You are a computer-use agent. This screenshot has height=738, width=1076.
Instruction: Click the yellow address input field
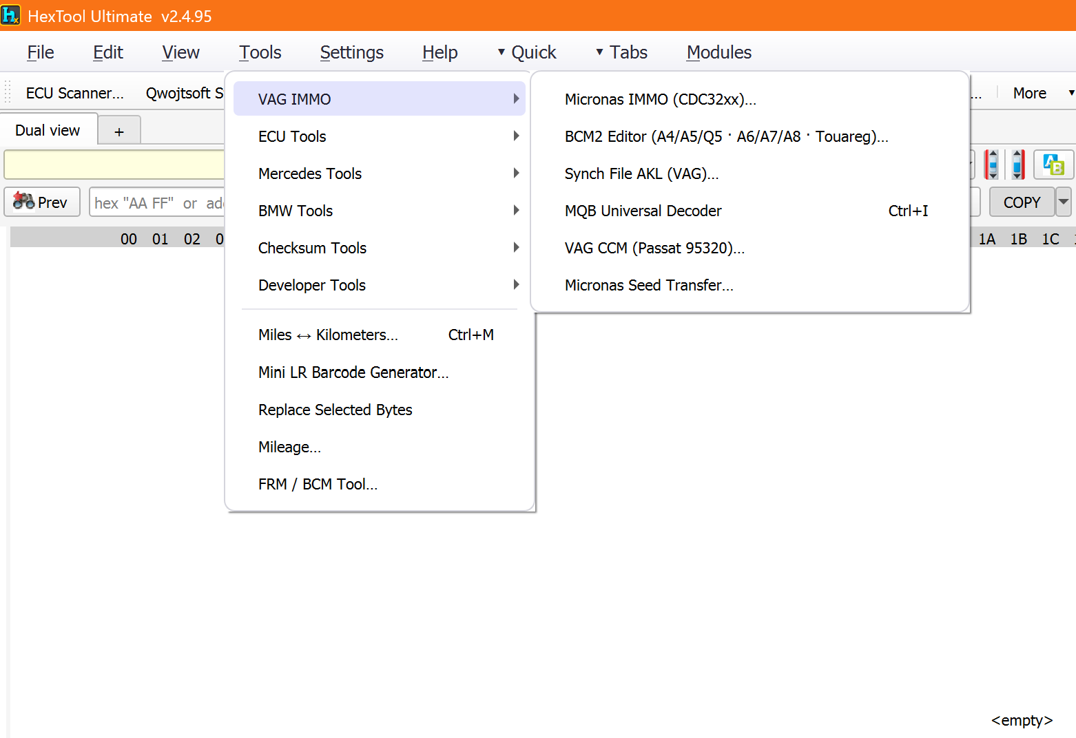coord(114,165)
